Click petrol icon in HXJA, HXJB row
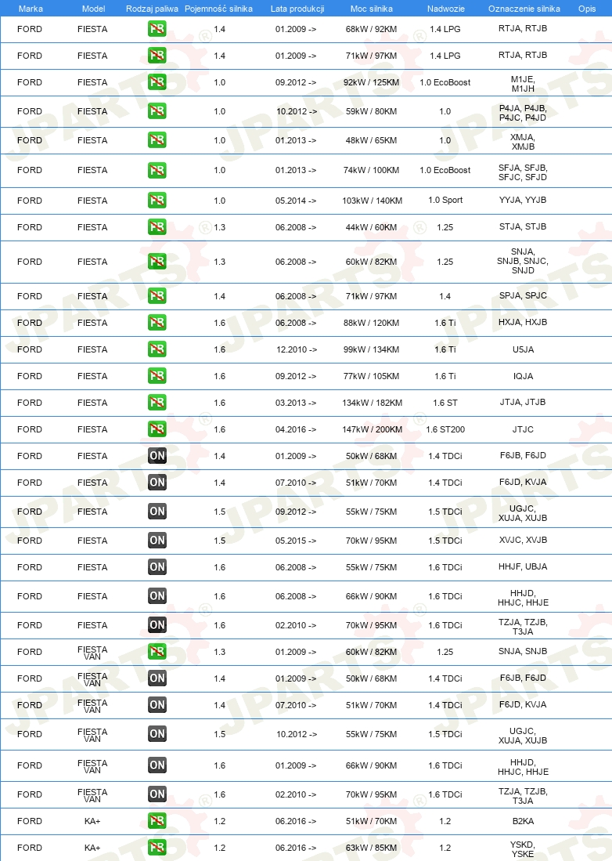The width and height of the screenshot is (612, 861). [157, 322]
